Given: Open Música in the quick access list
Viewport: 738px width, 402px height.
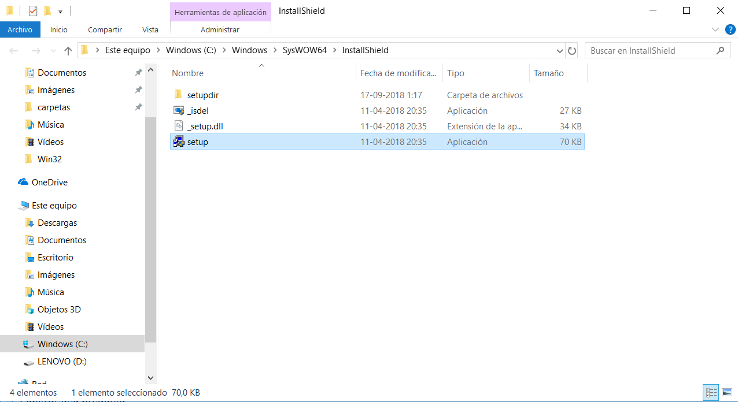Looking at the screenshot, I should (51, 125).
